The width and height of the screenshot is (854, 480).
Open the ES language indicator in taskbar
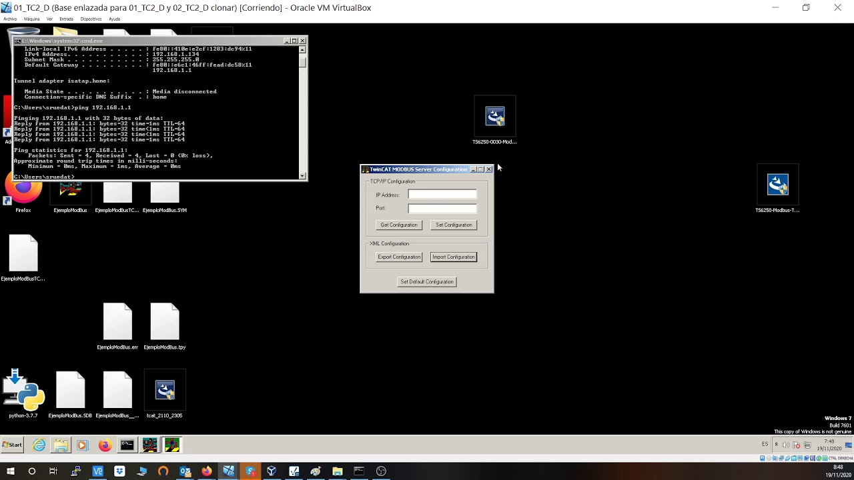click(x=765, y=445)
